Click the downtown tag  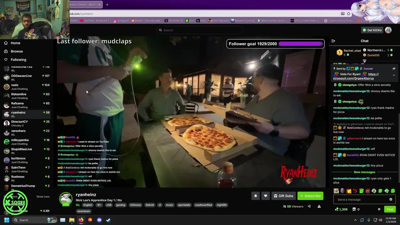coord(83,211)
